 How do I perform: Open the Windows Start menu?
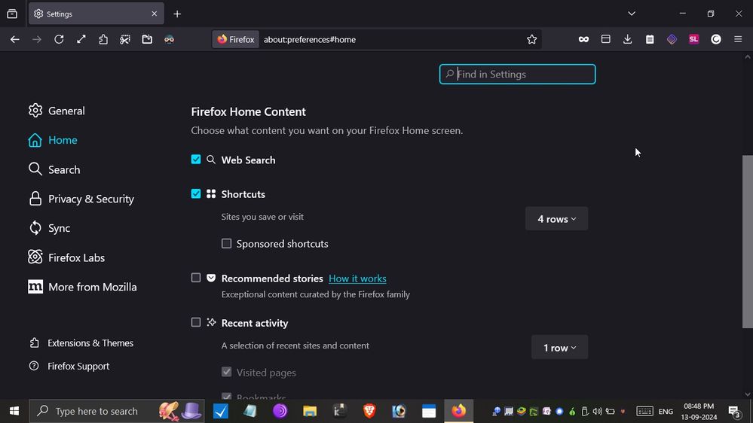click(14, 411)
